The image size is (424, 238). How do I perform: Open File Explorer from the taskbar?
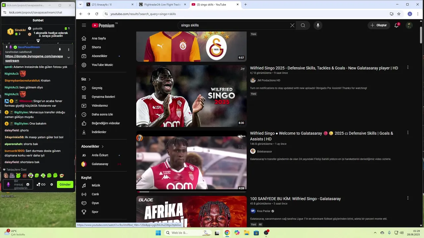(246, 233)
